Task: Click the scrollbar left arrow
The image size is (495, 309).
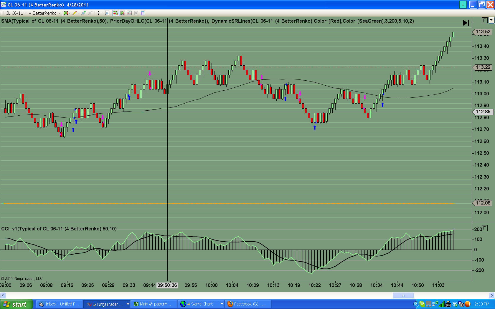Action: click(3, 295)
